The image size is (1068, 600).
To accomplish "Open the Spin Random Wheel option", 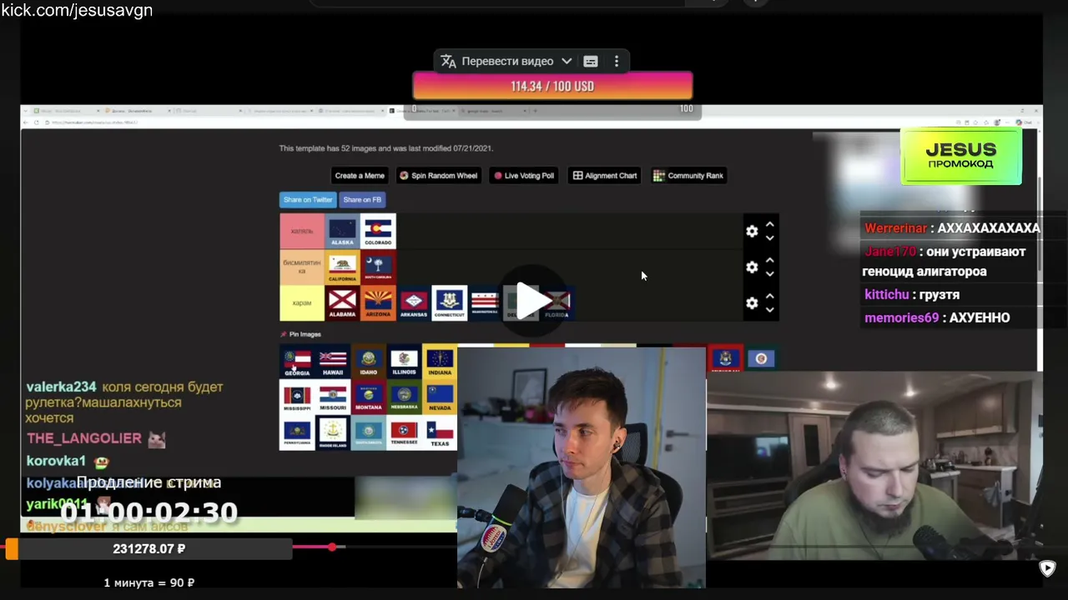I will point(438,176).
